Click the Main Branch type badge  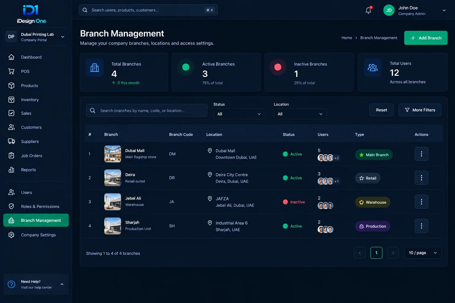(374, 155)
